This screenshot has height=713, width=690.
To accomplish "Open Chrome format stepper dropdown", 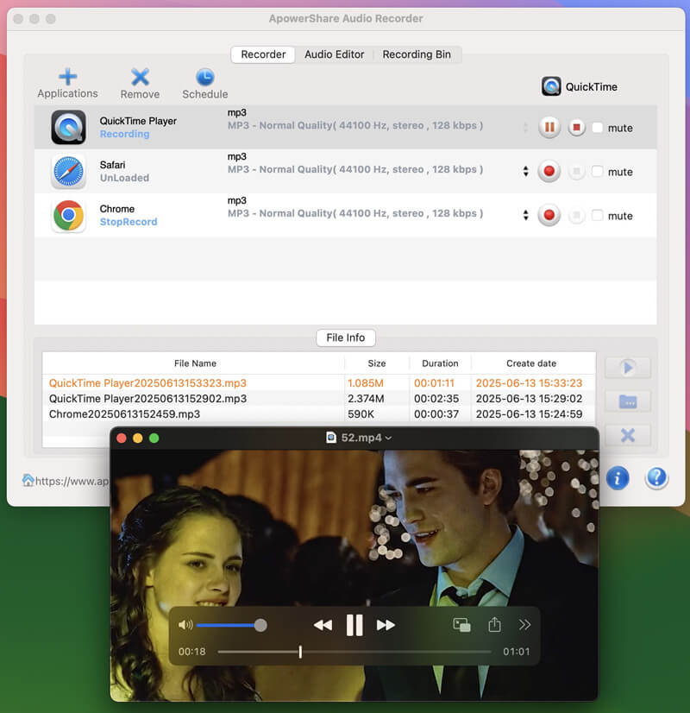I will (525, 216).
